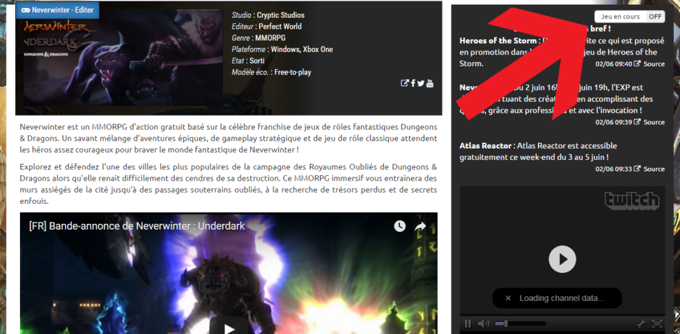This screenshot has width=680, height=334.
Task: Click the gamepad icon in Neverwinter - Editer
Action: [x=26, y=10]
